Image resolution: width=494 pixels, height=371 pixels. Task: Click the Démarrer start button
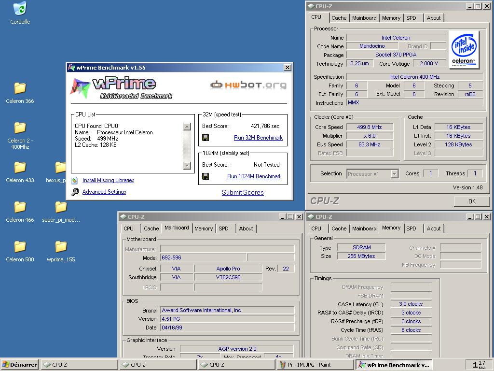pos(19,365)
